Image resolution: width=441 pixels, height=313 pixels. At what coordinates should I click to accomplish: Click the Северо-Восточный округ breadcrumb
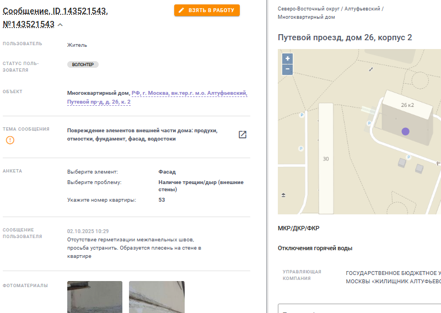[x=309, y=9]
